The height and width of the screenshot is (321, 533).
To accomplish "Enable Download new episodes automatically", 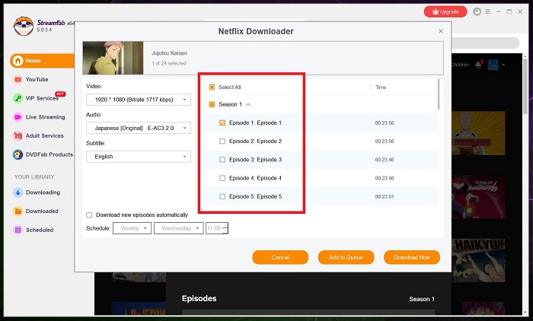I will (x=89, y=215).
